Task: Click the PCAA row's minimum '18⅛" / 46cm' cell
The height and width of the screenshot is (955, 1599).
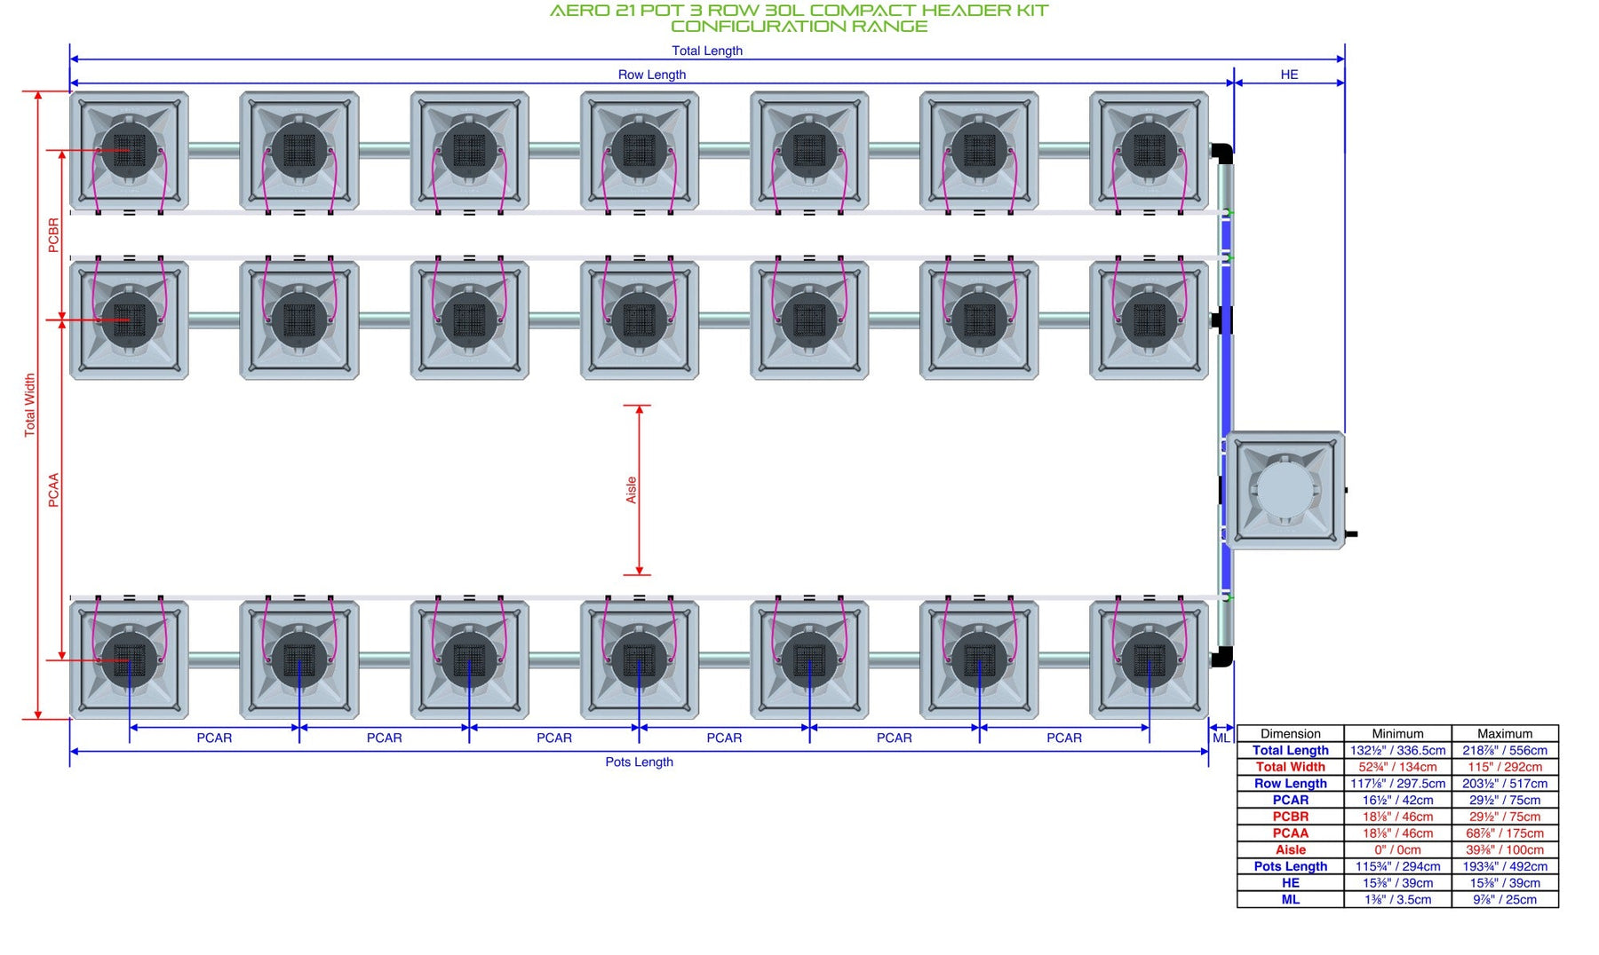Action: coord(1397,833)
